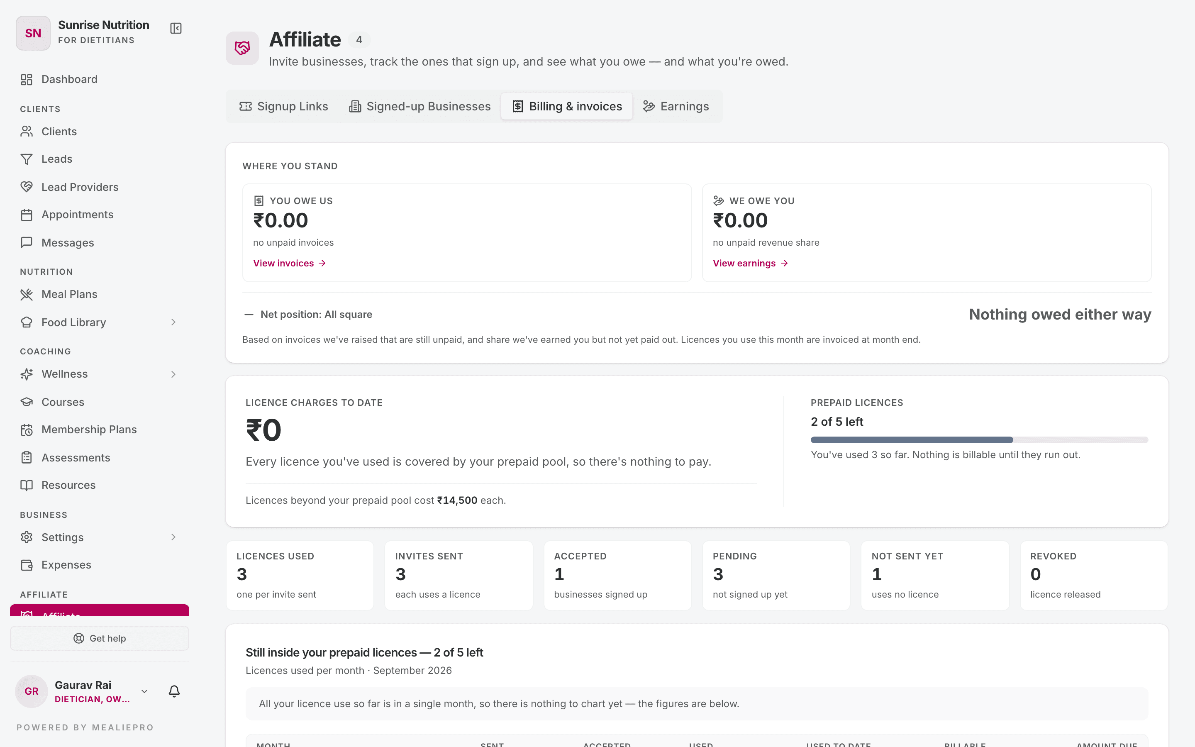The width and height of the screenshot is (1195, 747).
Task: Click the Get help button
Action: (99, 638)
